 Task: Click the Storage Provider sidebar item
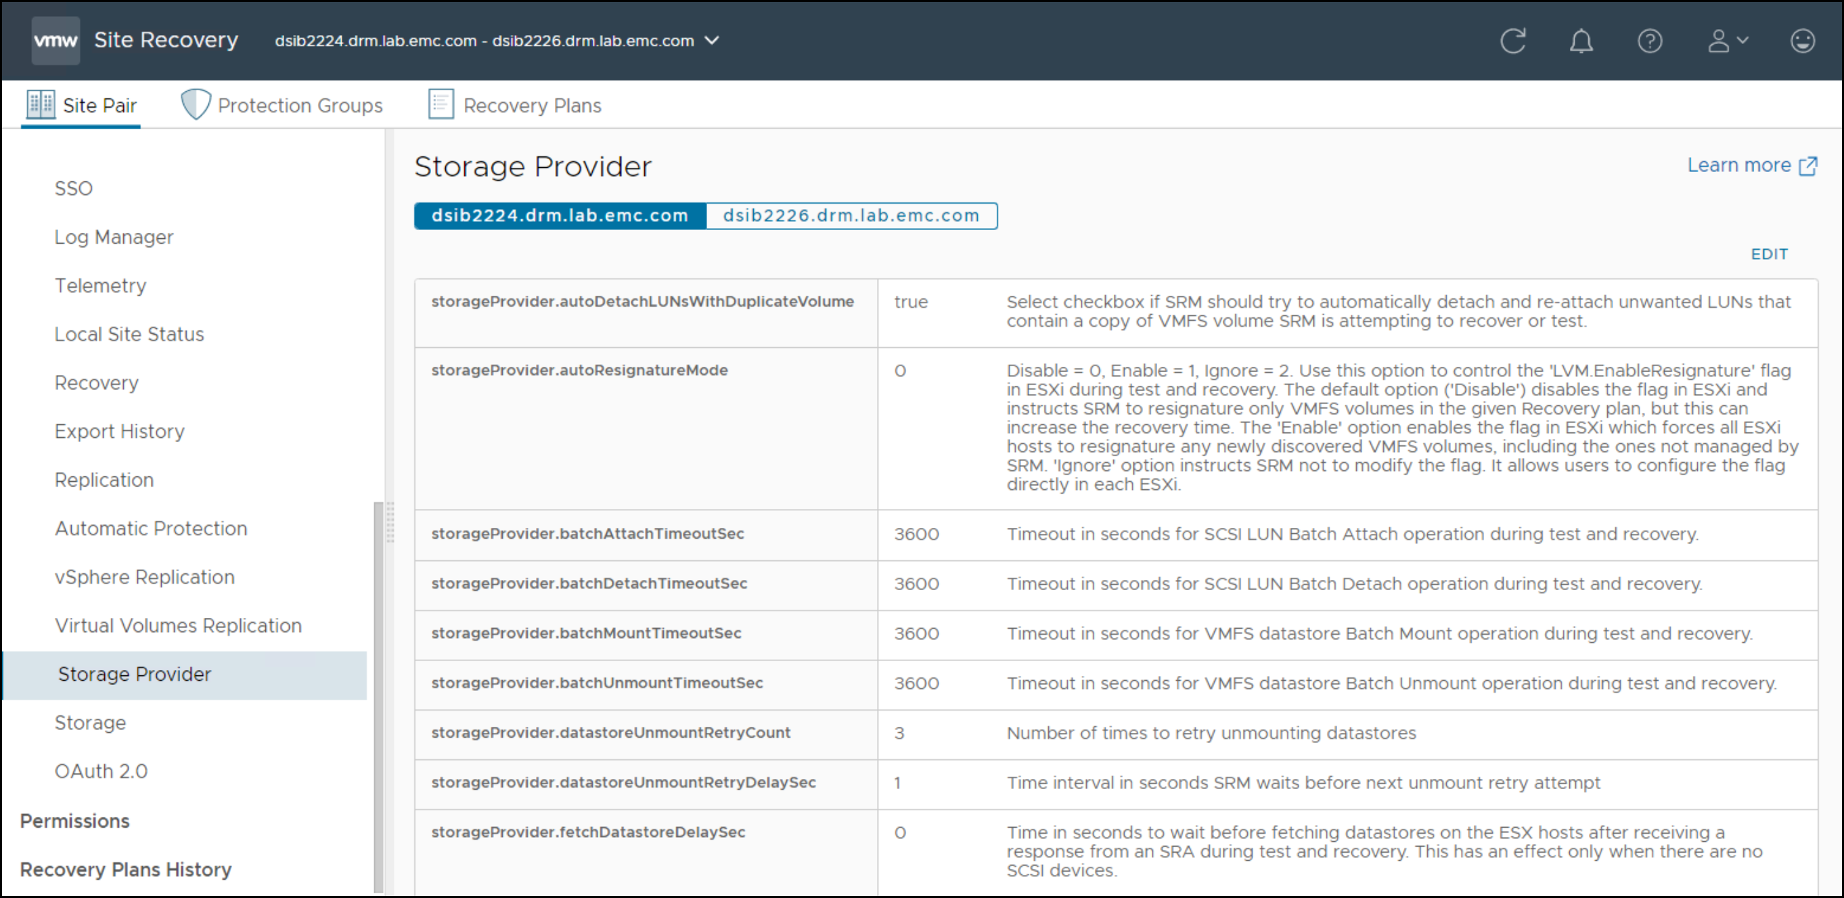coord(134,673)
